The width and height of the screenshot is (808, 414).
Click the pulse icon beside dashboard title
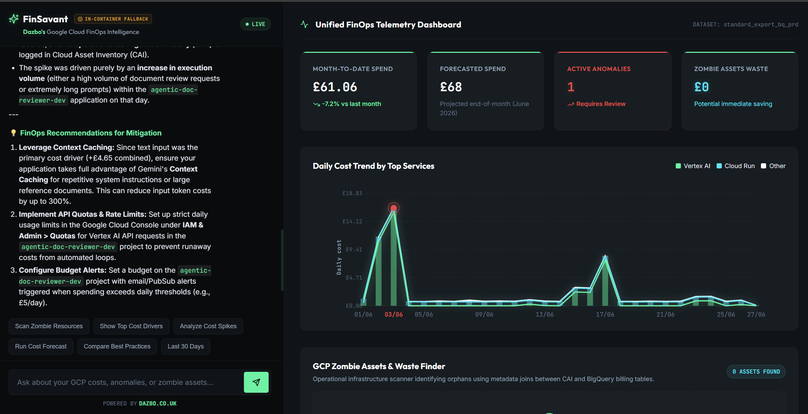click(x=304, y=24)
